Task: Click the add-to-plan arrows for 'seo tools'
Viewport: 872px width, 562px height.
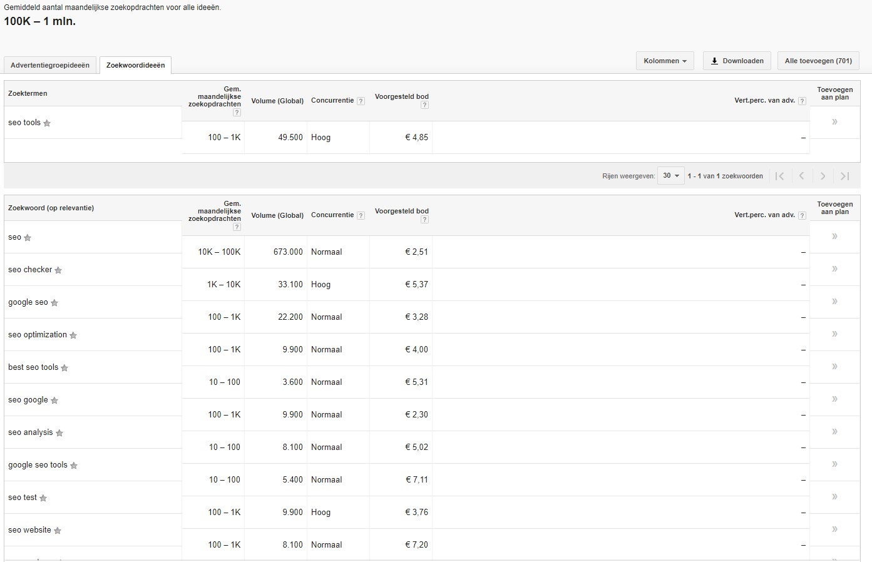Action: point(834,122)
